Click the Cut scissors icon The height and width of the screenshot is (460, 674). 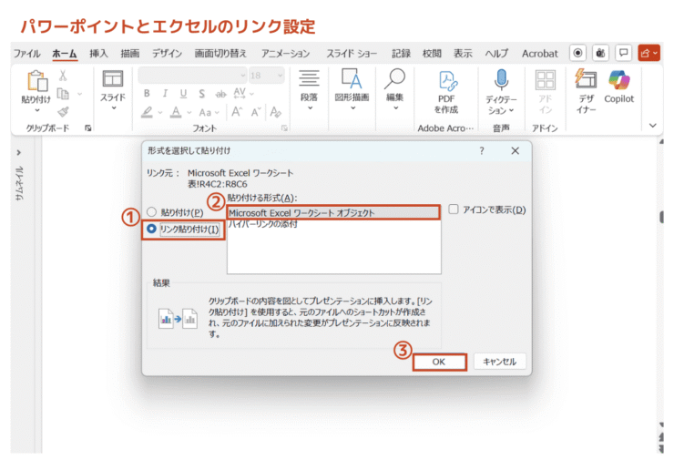tap(63, 77)
